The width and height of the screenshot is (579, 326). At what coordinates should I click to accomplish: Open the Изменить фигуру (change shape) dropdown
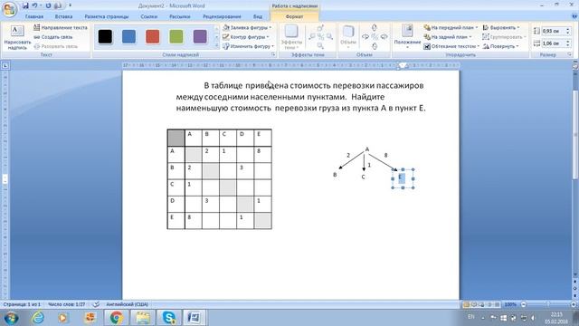pos(248,46)
